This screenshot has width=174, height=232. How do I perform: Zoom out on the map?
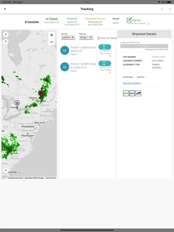52,42
